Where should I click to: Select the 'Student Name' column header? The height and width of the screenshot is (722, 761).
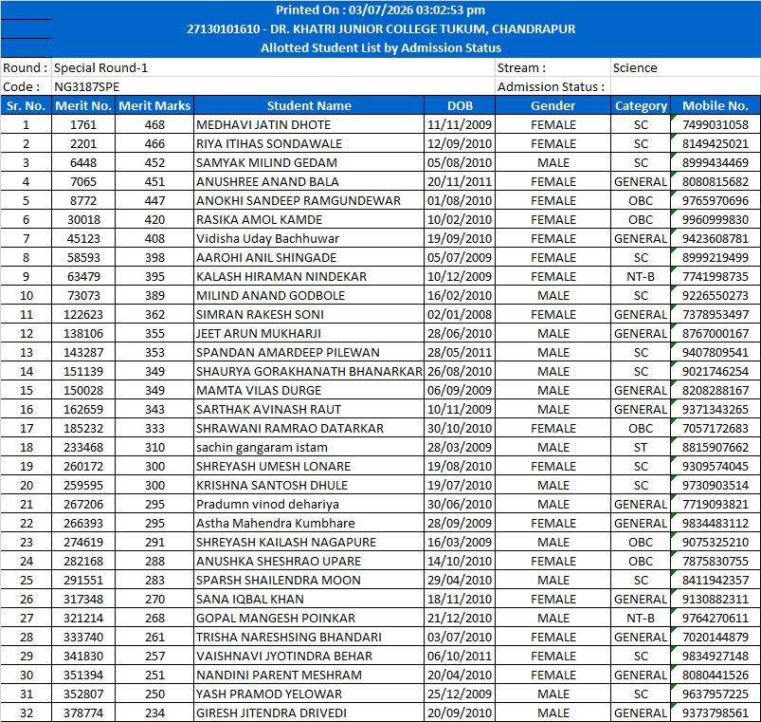[309, 105]
